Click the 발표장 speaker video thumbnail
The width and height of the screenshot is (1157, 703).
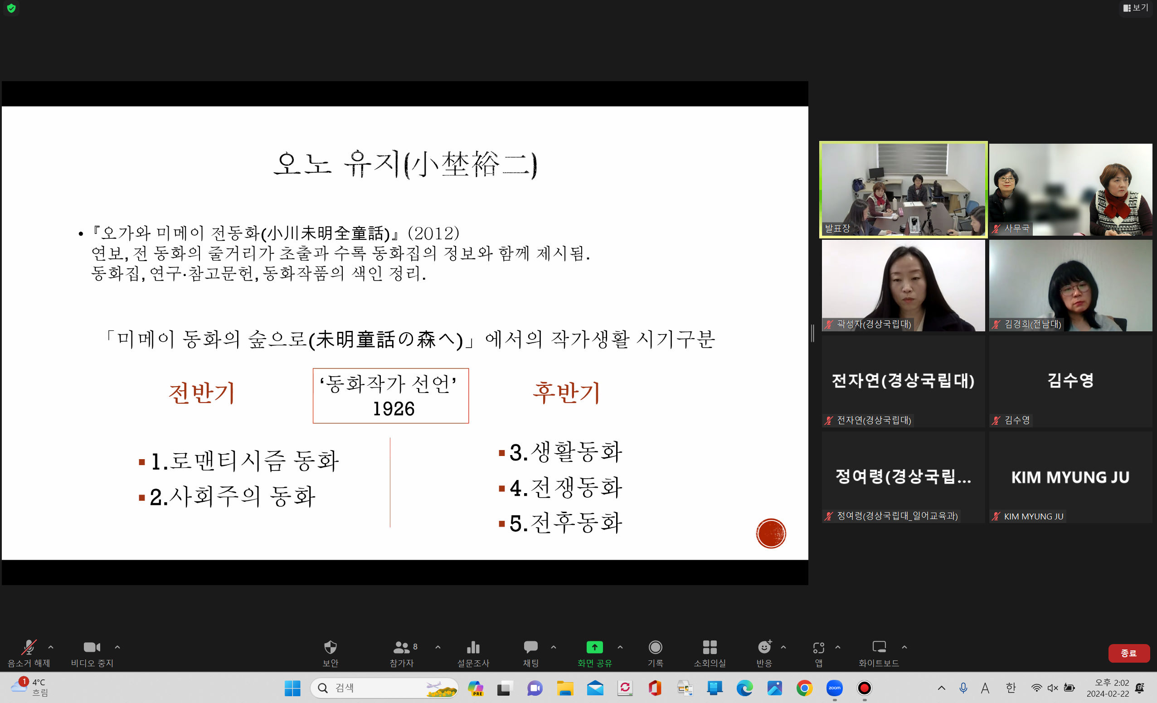click(x=903, y=189)
